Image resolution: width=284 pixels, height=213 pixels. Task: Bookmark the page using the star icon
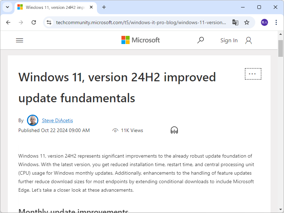pos(247,22)
